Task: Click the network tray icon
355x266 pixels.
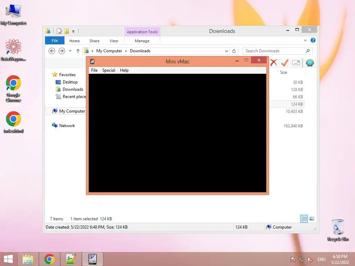Action: pos(301,259)
